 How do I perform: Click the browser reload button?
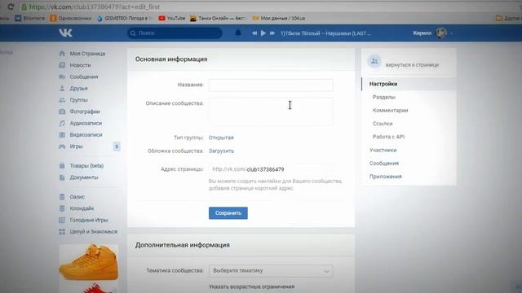click(11, 7)
